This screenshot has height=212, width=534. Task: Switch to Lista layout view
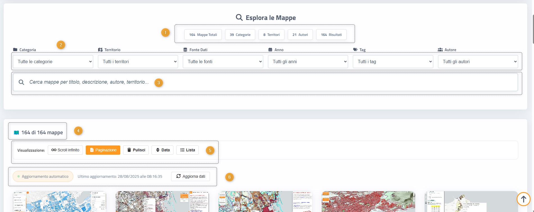pos(187,150)
